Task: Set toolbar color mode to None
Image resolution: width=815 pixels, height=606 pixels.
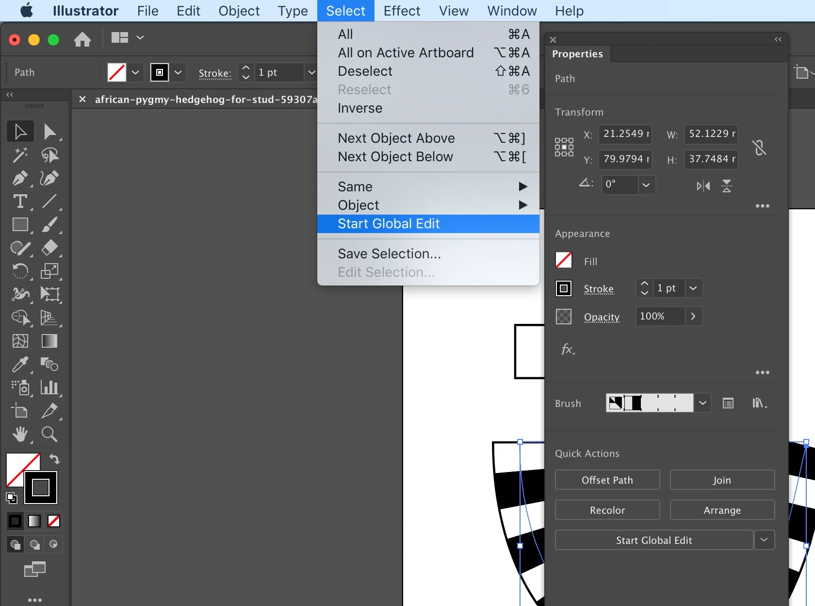Action: click(54, 521)
